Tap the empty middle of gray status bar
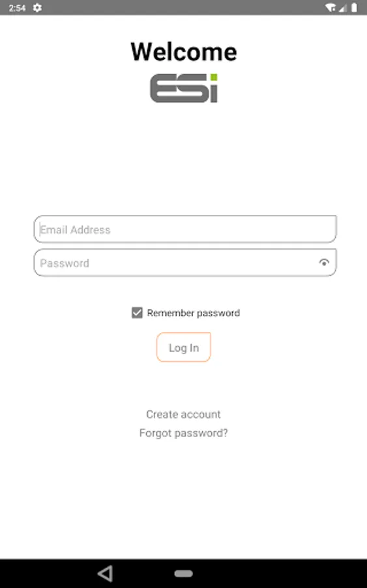 pos(183,7)
